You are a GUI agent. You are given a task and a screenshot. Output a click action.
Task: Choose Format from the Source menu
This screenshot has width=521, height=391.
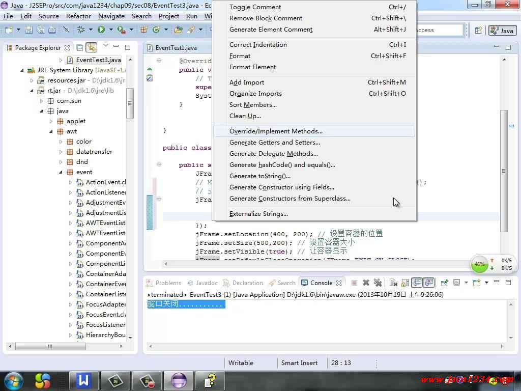point(314,56)
